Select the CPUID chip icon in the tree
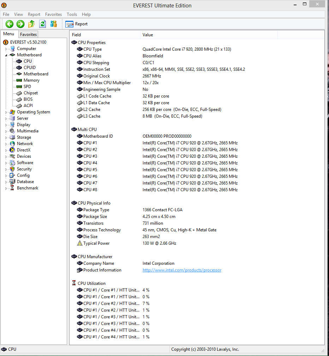The image size is (329, 356). click(19, 68)
